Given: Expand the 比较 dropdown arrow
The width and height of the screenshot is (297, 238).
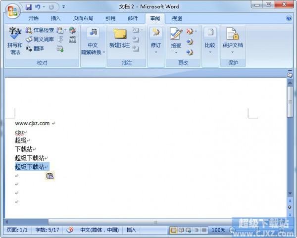Looking at the screenshot, I should (x=210, y=52).
